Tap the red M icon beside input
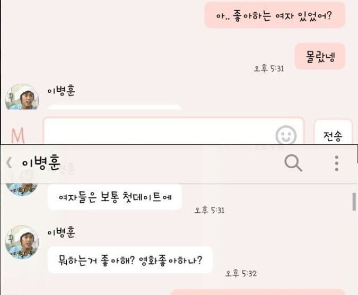The width and height of the screenshot is (358, 295). [18, 135]
